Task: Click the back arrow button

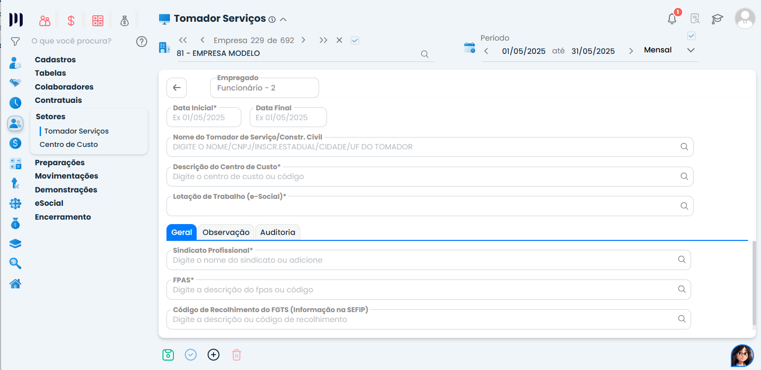Action: coord(176,88)
